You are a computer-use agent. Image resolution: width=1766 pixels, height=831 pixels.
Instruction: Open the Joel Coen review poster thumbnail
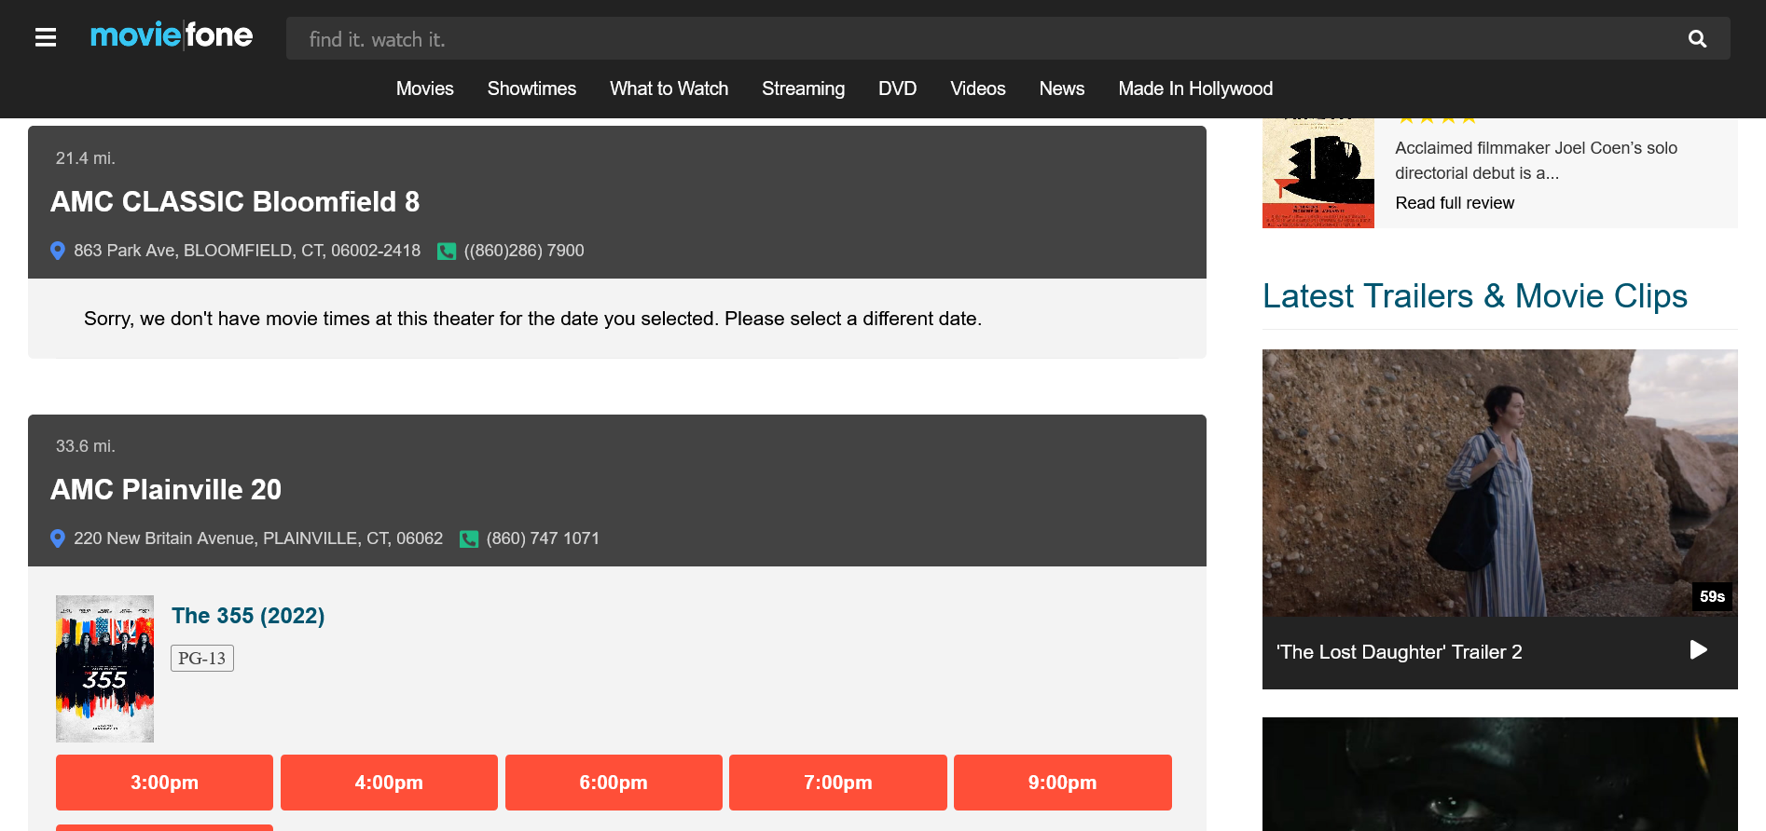(x=1318, y=173)
